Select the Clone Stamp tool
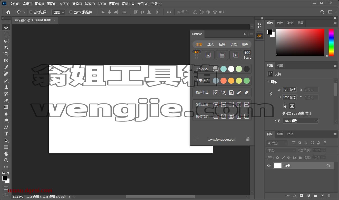Screen dimensions: 339x200 (6, 87)
